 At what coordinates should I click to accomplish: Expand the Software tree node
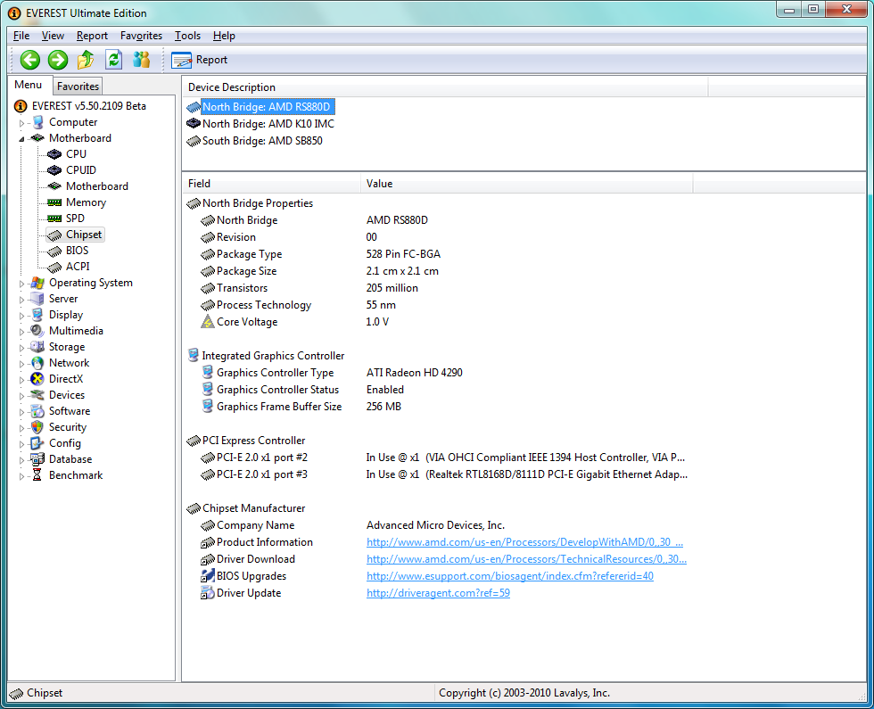coord(21,412)
